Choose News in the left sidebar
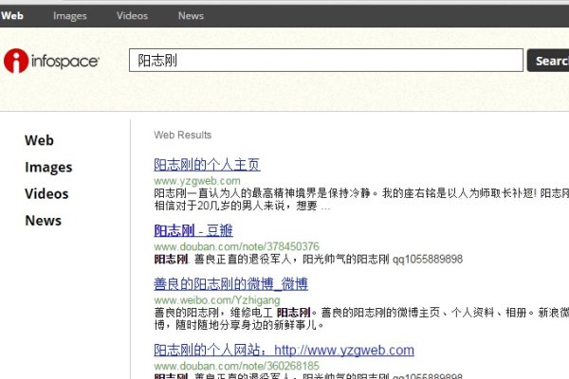The height and width of the screenshot is (379, 569). pyautogui.click(x=44, y=221)
